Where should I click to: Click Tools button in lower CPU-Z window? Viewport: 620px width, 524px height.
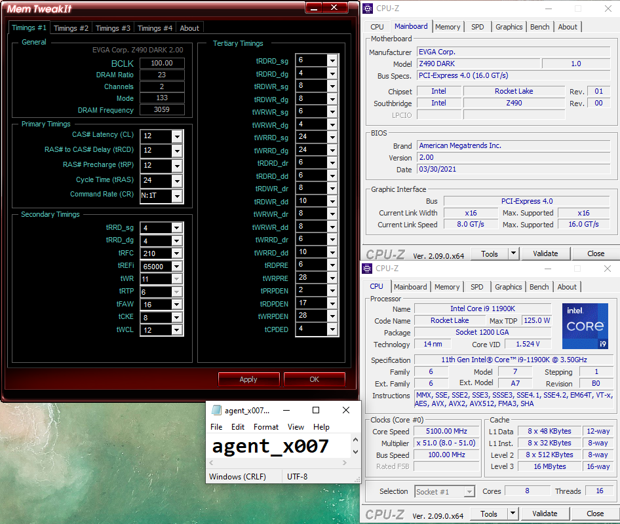(489, 514)
